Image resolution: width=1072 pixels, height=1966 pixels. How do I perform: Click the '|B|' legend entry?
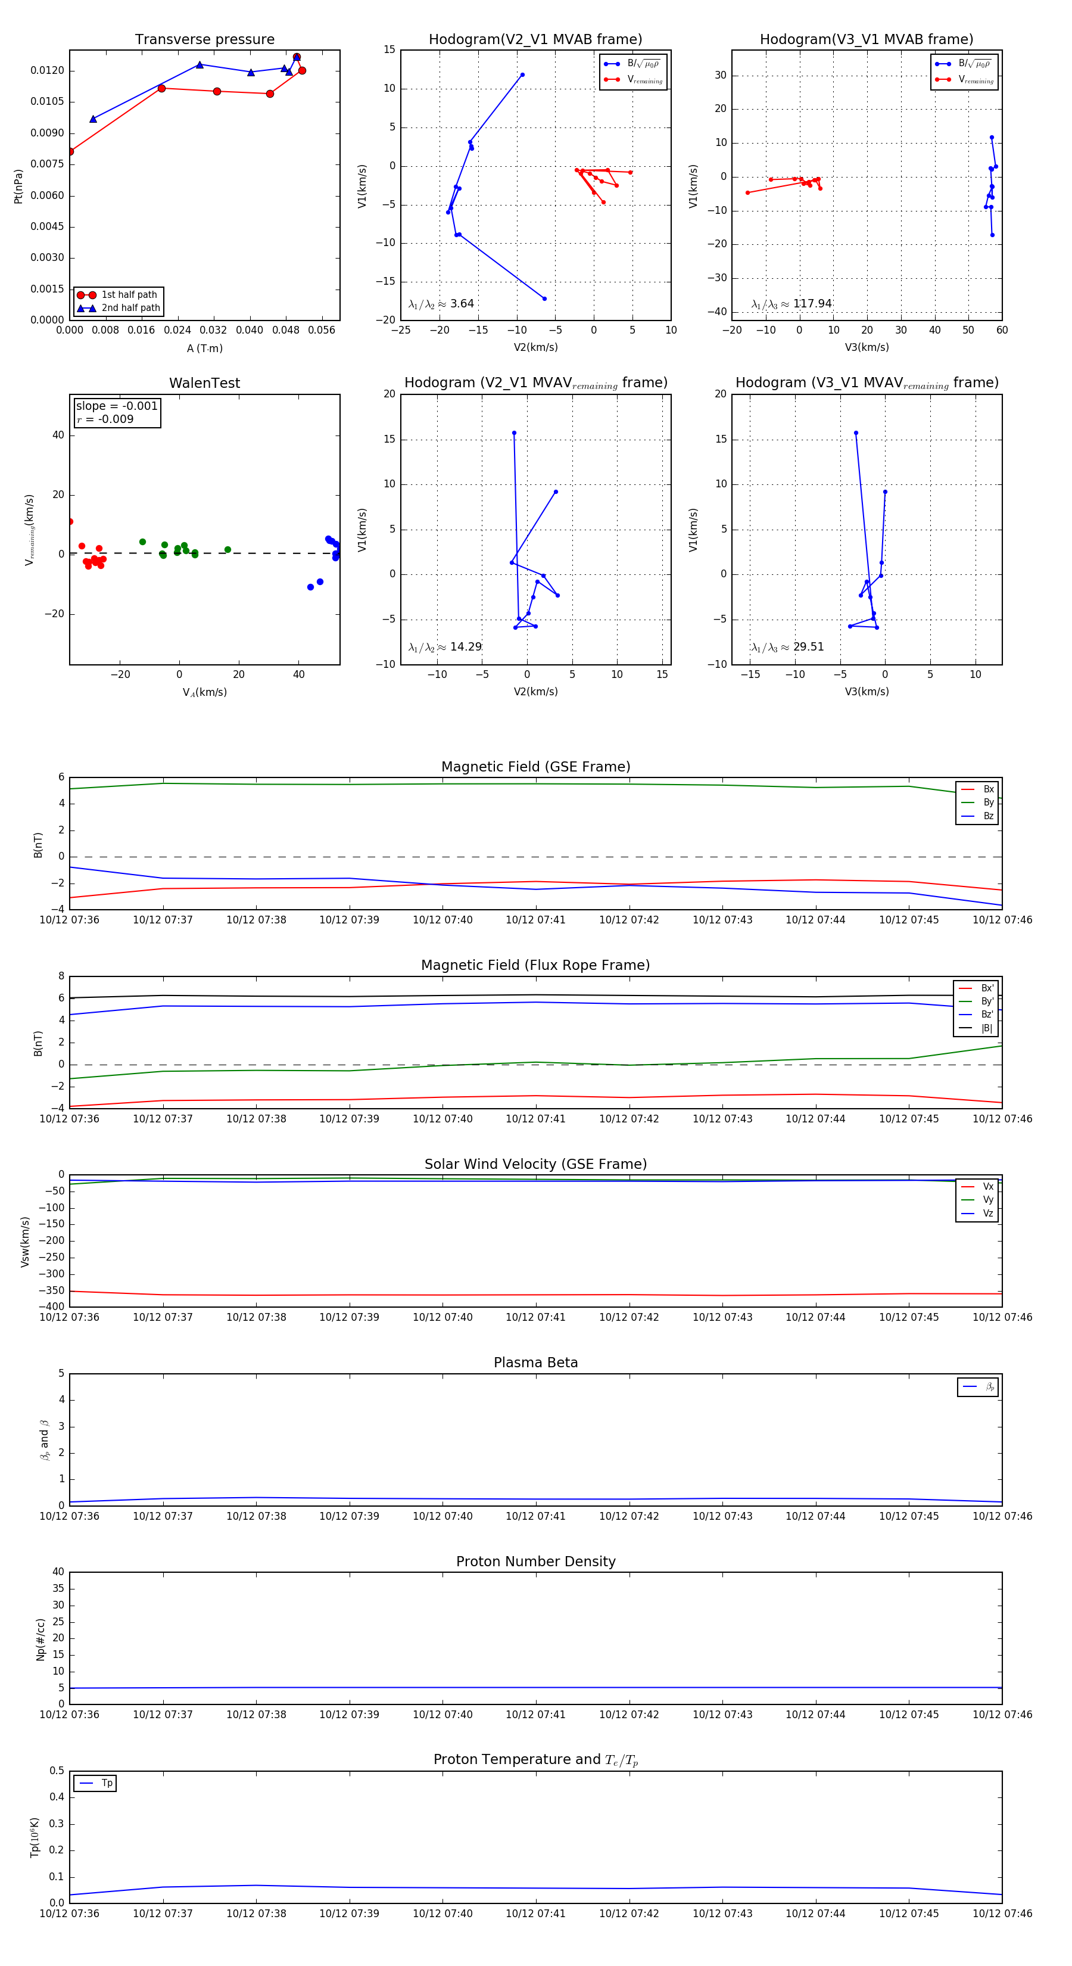tap(976, 1028)
